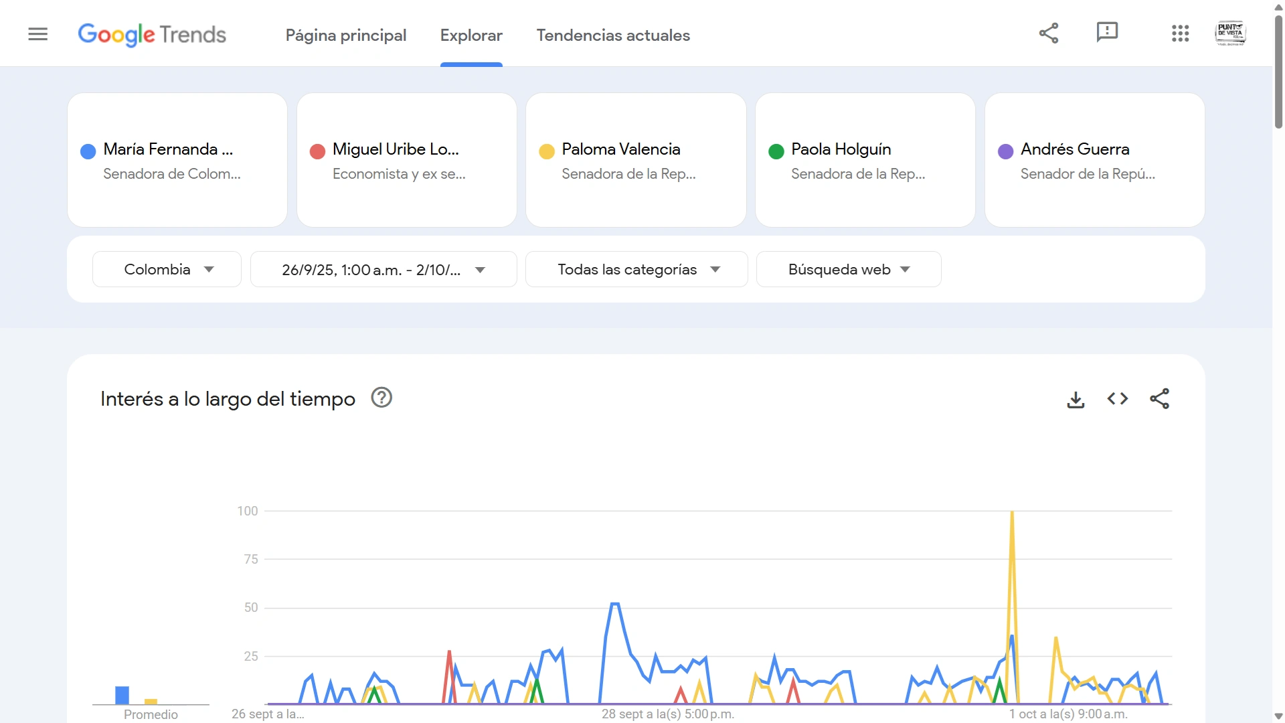Image resolution: width=1285 pixels, height=723 pixels.
Task: Click the account profile avatar
Action: coord(1230,33)
